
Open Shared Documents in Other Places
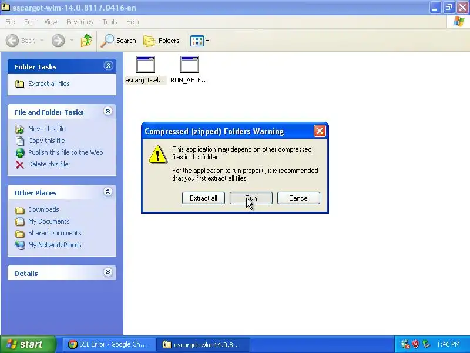[x=55, y=233]
